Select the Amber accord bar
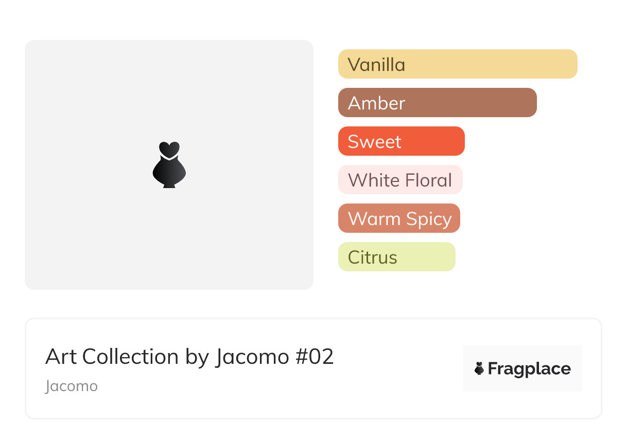This screenshot has width=627, height=444. click(x=437, y=103)
